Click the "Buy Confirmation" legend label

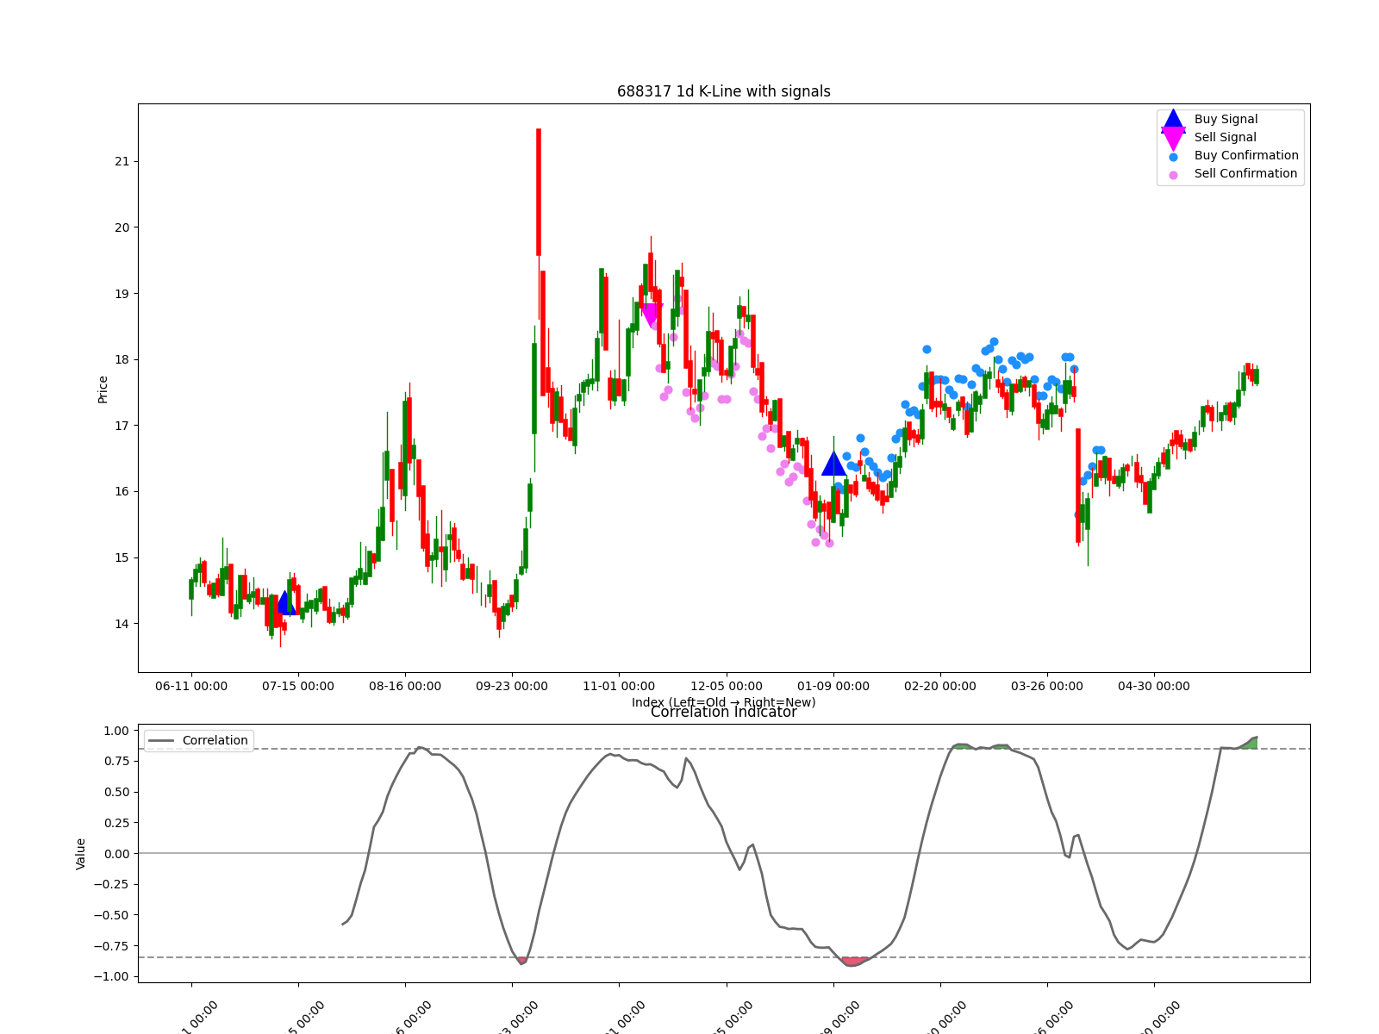coord(1246,155)
